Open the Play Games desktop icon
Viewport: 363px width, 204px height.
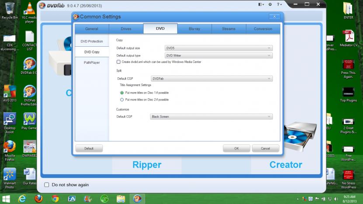(x=29, y=121)
